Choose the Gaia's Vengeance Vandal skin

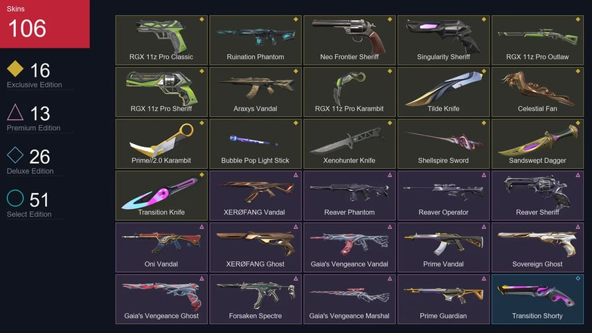[349, 247]
